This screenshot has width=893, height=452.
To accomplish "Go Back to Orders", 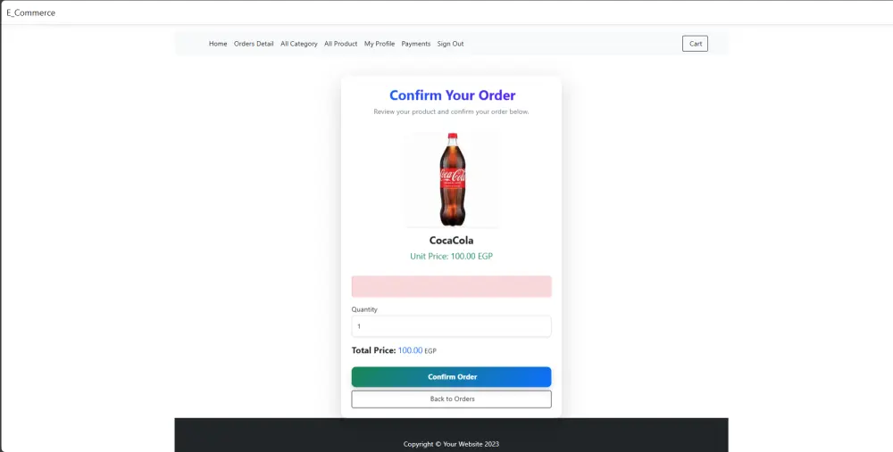I will coord(451,399).
